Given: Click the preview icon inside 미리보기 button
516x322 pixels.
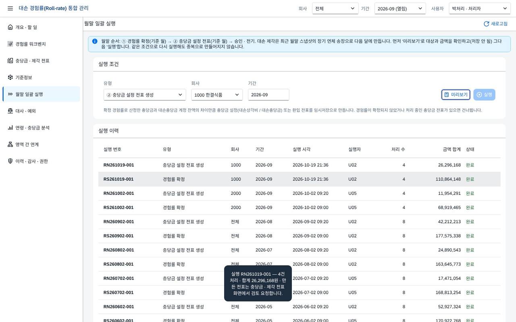Looking at the screenshot, I should 447,95.
